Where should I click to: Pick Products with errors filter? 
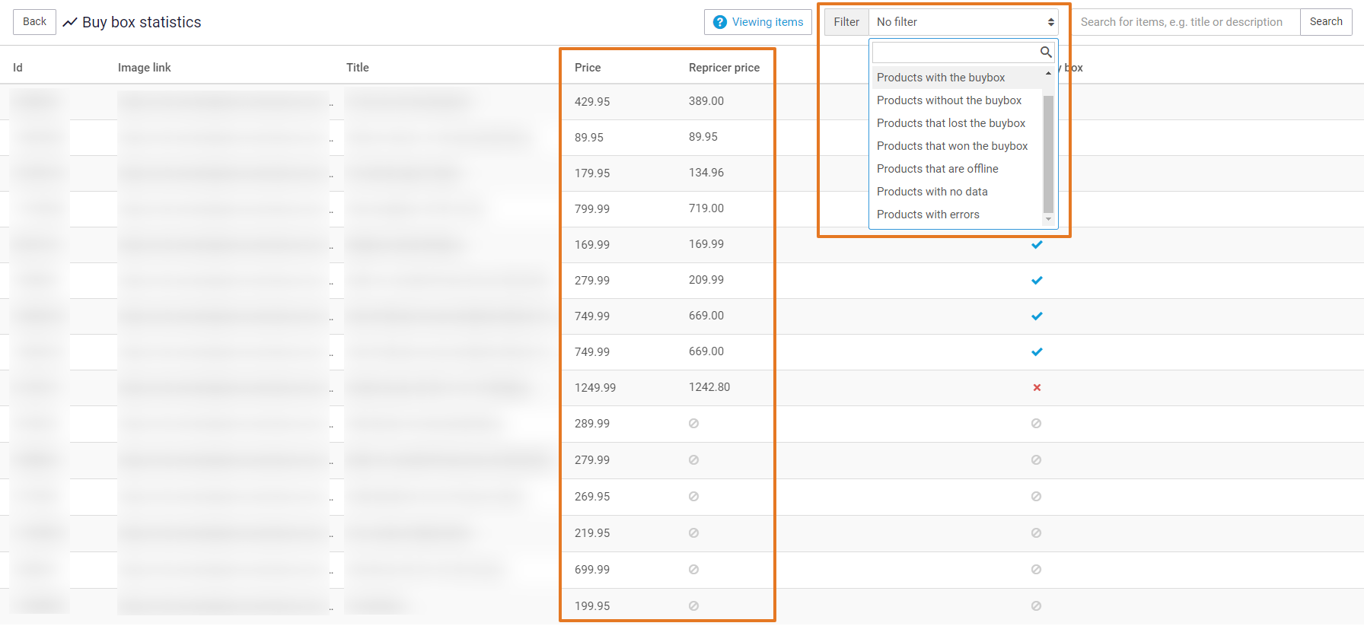pyautogui.click(x=928, y=214)
